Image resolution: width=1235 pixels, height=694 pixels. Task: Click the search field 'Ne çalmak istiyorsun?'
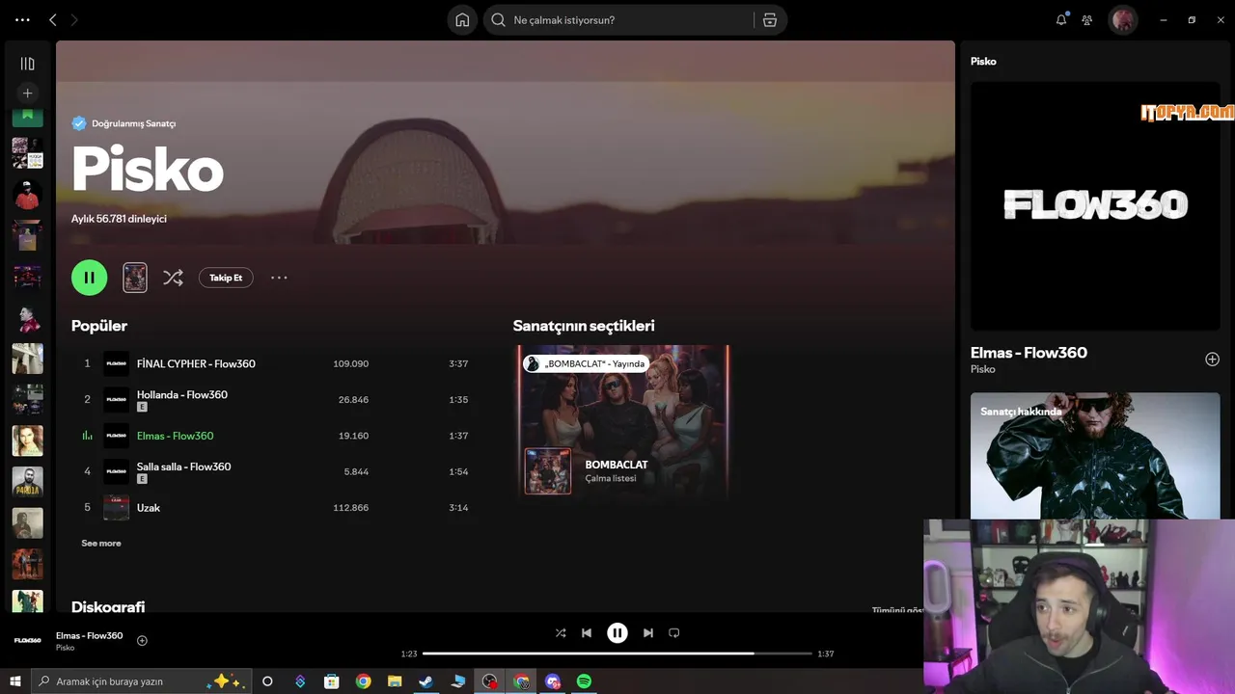click(620, 20)
